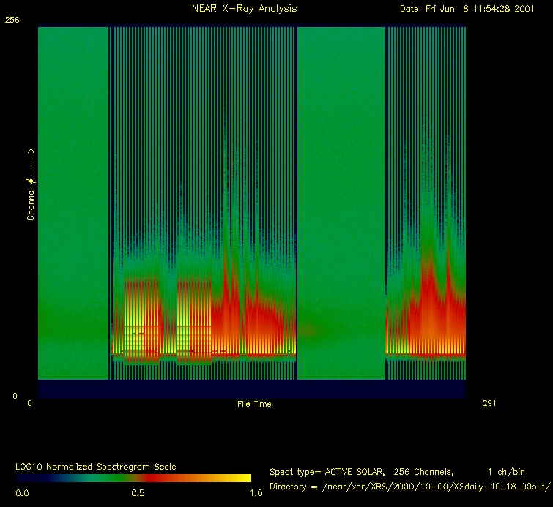
Task: Click the Channel # axis label
Action: click(31, 184)
